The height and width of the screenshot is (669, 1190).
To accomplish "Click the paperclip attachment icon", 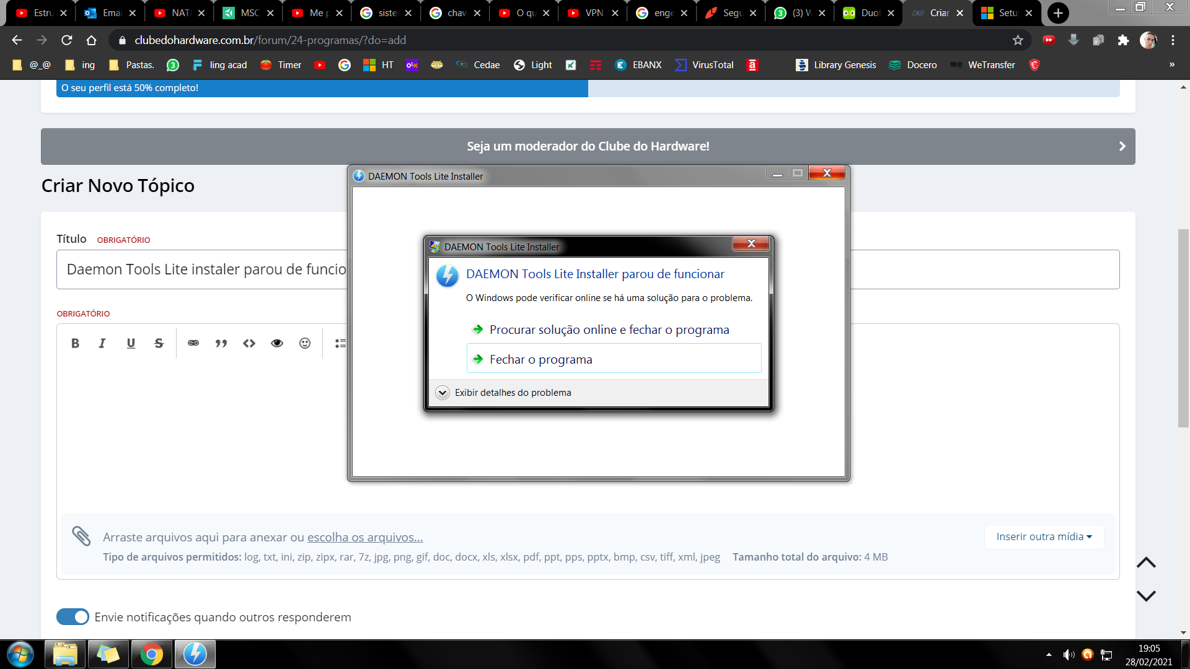I will [81, 536].
